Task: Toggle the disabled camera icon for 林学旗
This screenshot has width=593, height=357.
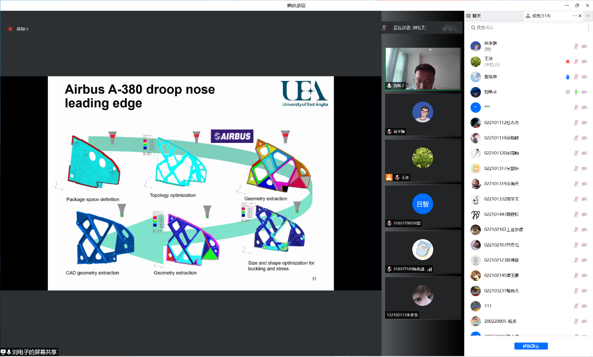Action: [584, 46]
